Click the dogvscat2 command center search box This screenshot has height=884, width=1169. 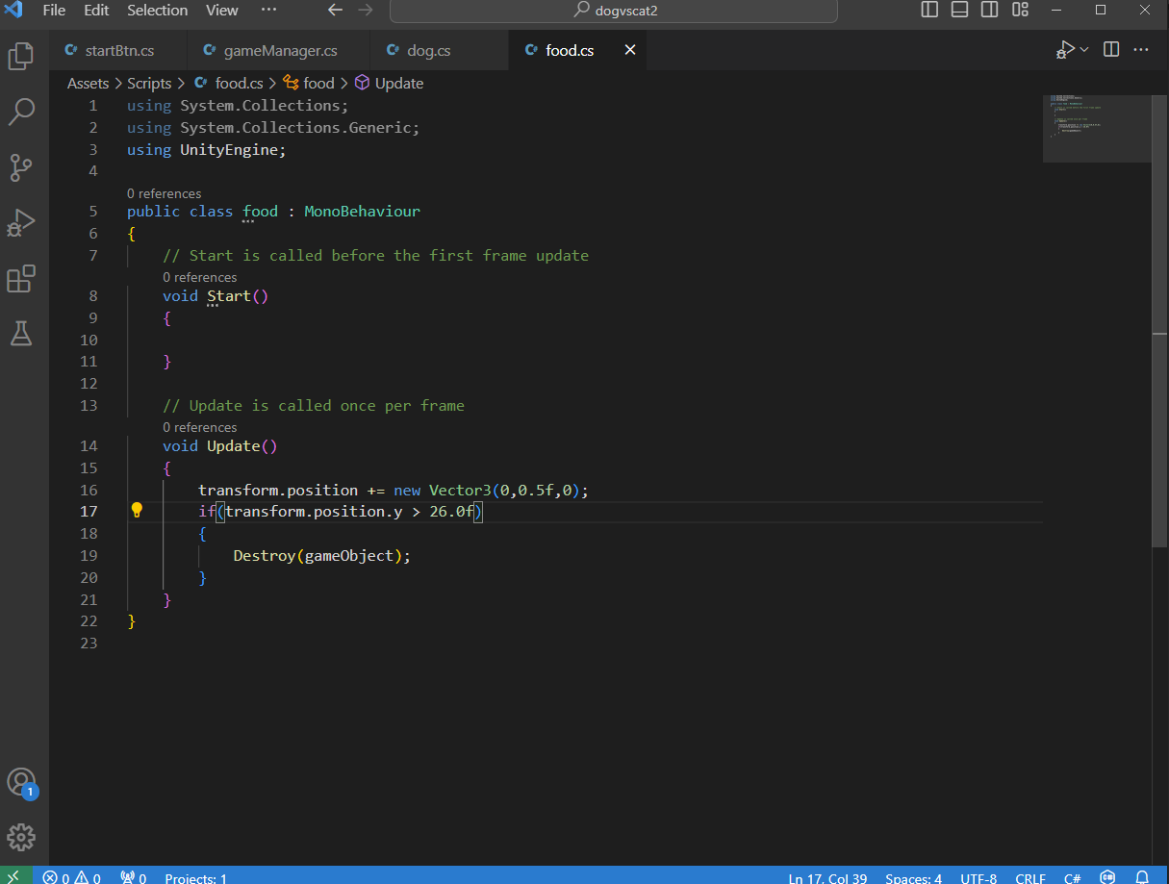pyautogui.click(x=613, y=11)
